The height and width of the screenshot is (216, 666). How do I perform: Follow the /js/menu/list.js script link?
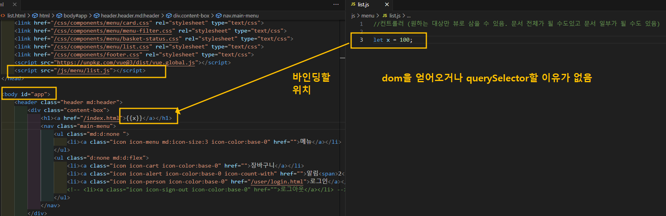83,71
